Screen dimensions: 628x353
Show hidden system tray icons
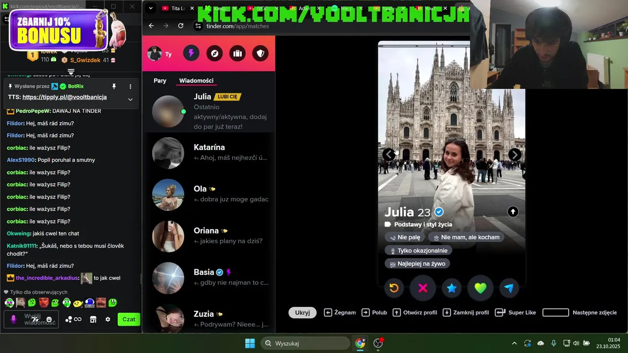click(514, 343)
